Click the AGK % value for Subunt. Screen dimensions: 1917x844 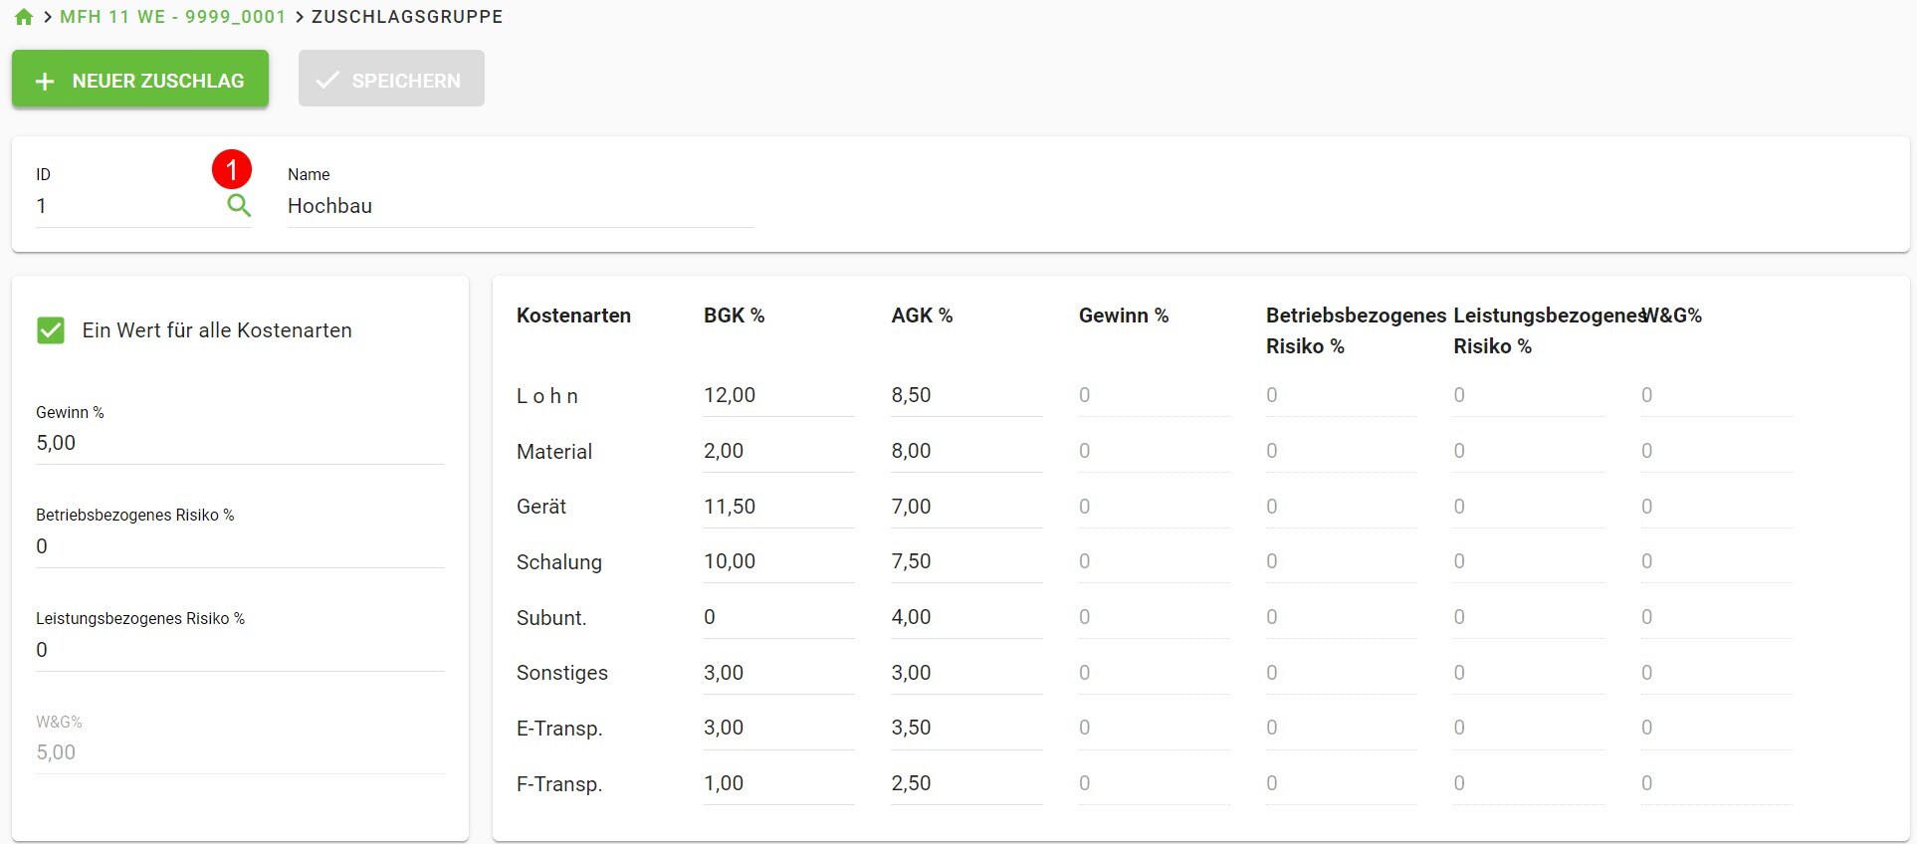964,617
